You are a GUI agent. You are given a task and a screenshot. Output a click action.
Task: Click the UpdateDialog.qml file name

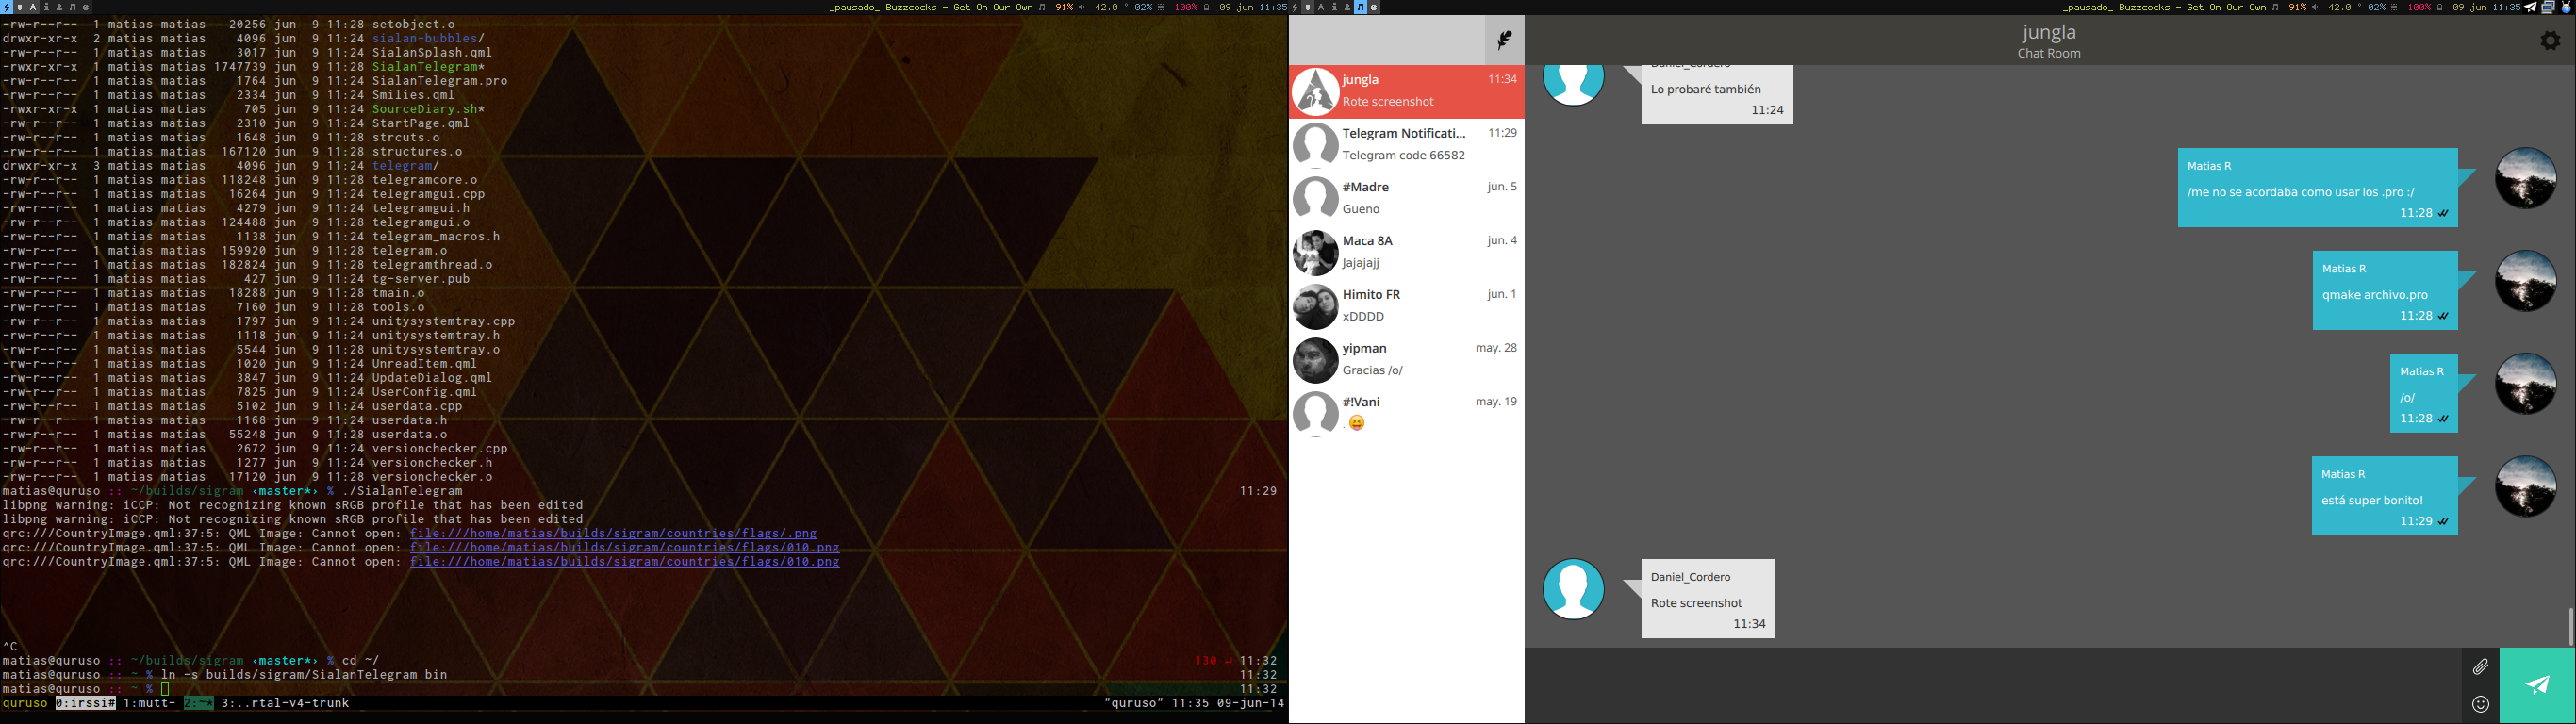click(x=432, y=378)
